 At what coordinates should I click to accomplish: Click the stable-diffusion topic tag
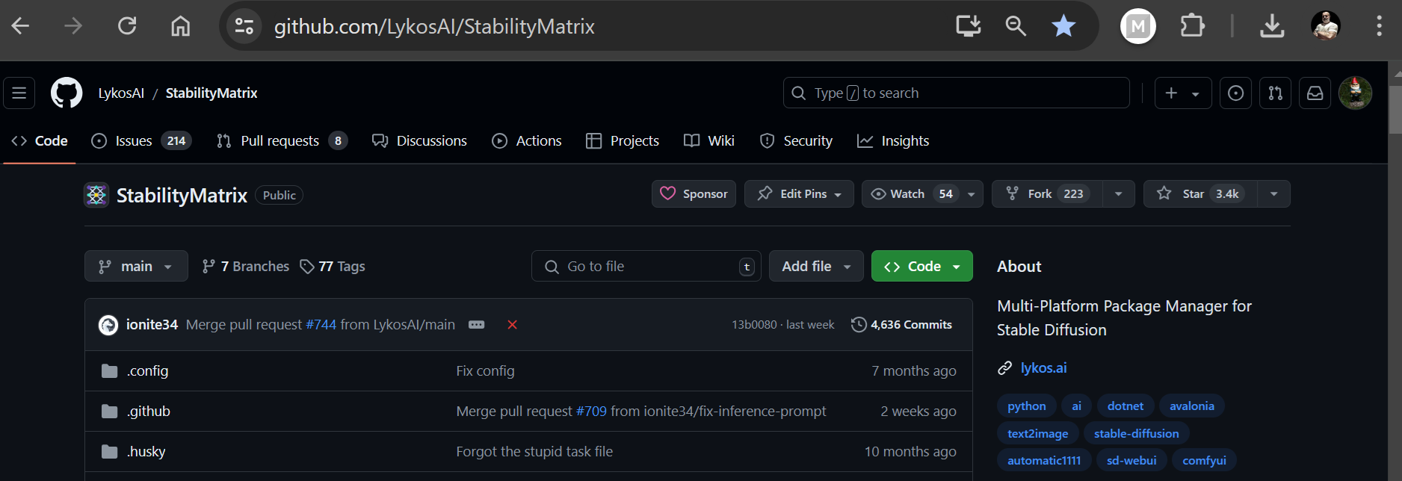click(1137, 434)
